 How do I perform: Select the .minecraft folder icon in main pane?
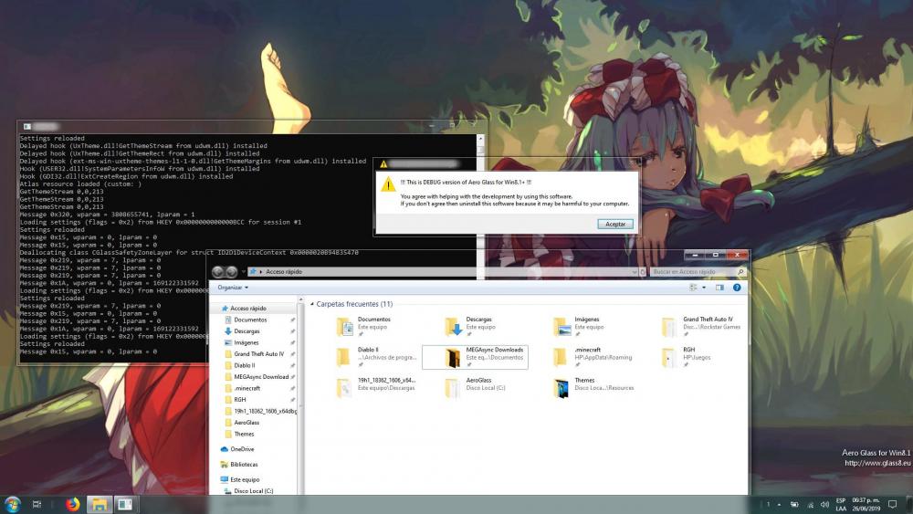click(561, 357)
